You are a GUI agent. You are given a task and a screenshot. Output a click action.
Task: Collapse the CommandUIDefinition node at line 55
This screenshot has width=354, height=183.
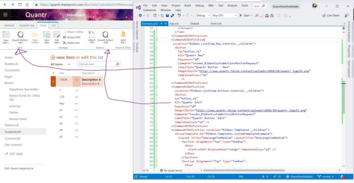[x=156, y=40]
